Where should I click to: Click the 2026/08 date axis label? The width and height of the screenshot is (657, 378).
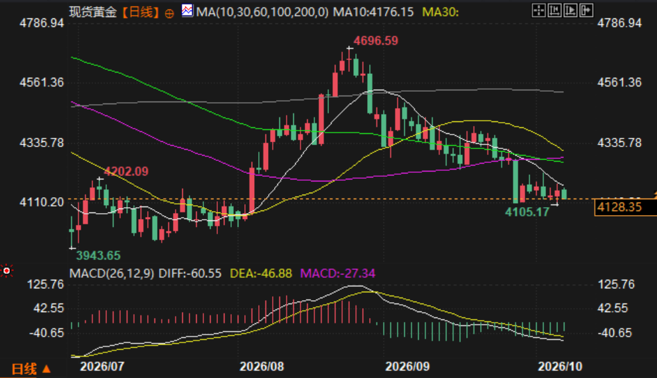[262, 367]
